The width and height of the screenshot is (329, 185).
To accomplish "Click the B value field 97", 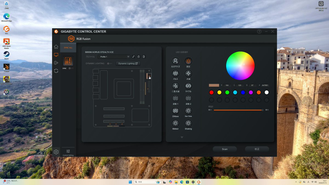I will (x=252, y=85).
